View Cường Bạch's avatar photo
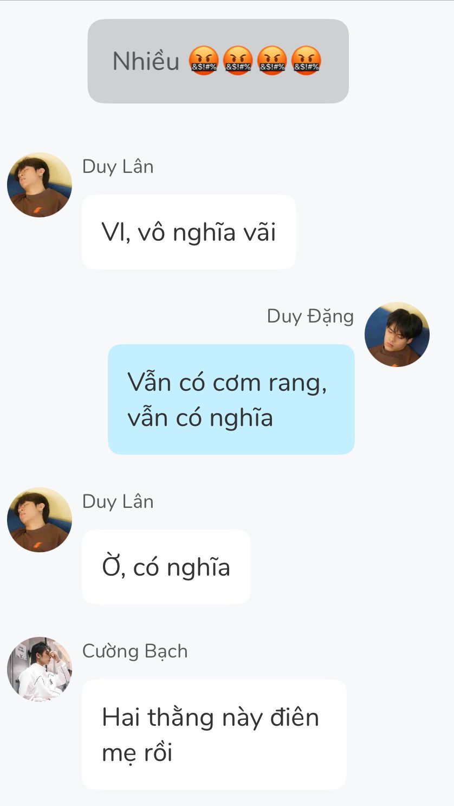This screenshot has width=454, height=806. coord(40,669)
